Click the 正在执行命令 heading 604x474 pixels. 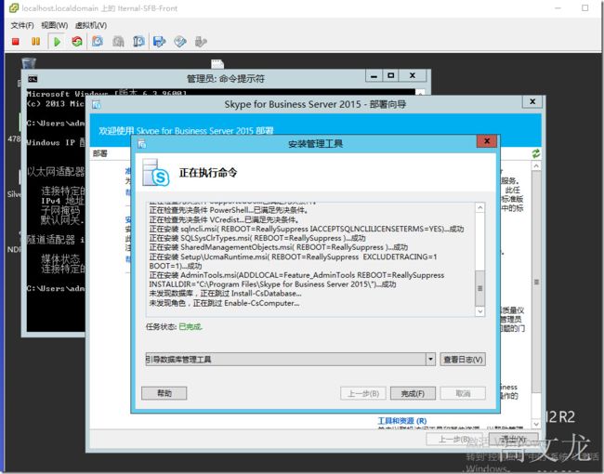pos(208,173)
